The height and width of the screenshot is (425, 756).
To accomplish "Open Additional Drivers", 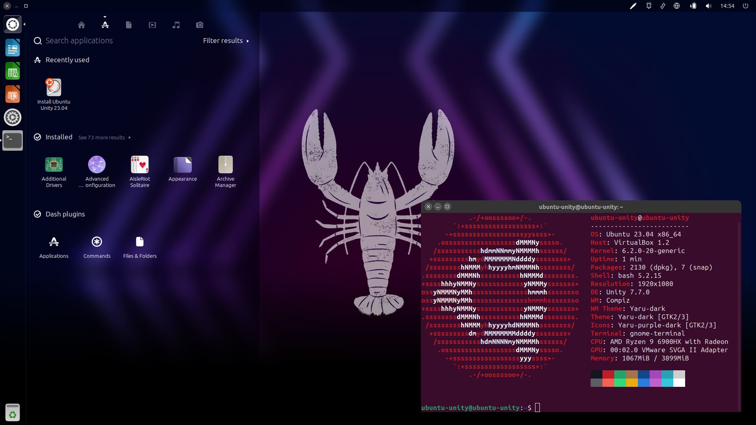I will 54,165.
